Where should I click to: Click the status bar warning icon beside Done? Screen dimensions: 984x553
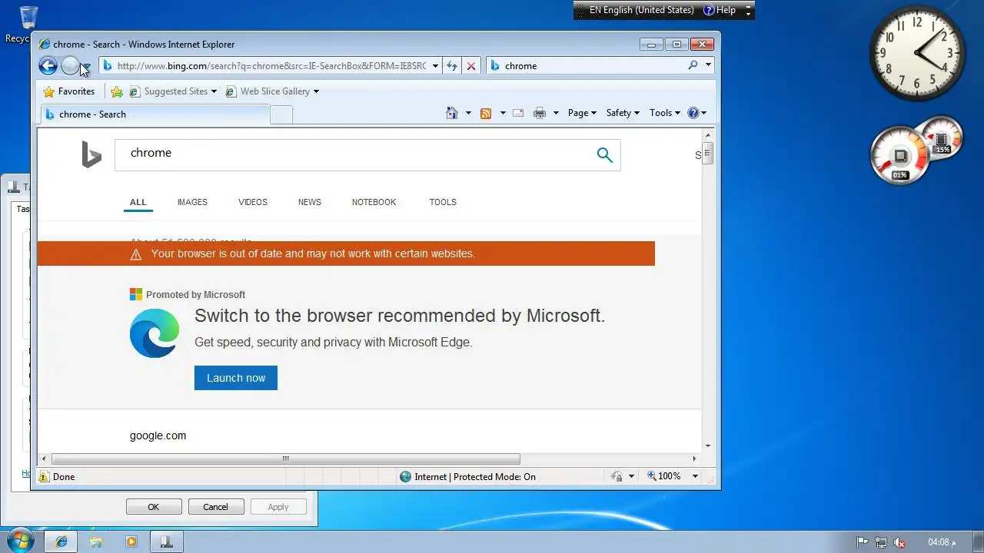[45, 477]
